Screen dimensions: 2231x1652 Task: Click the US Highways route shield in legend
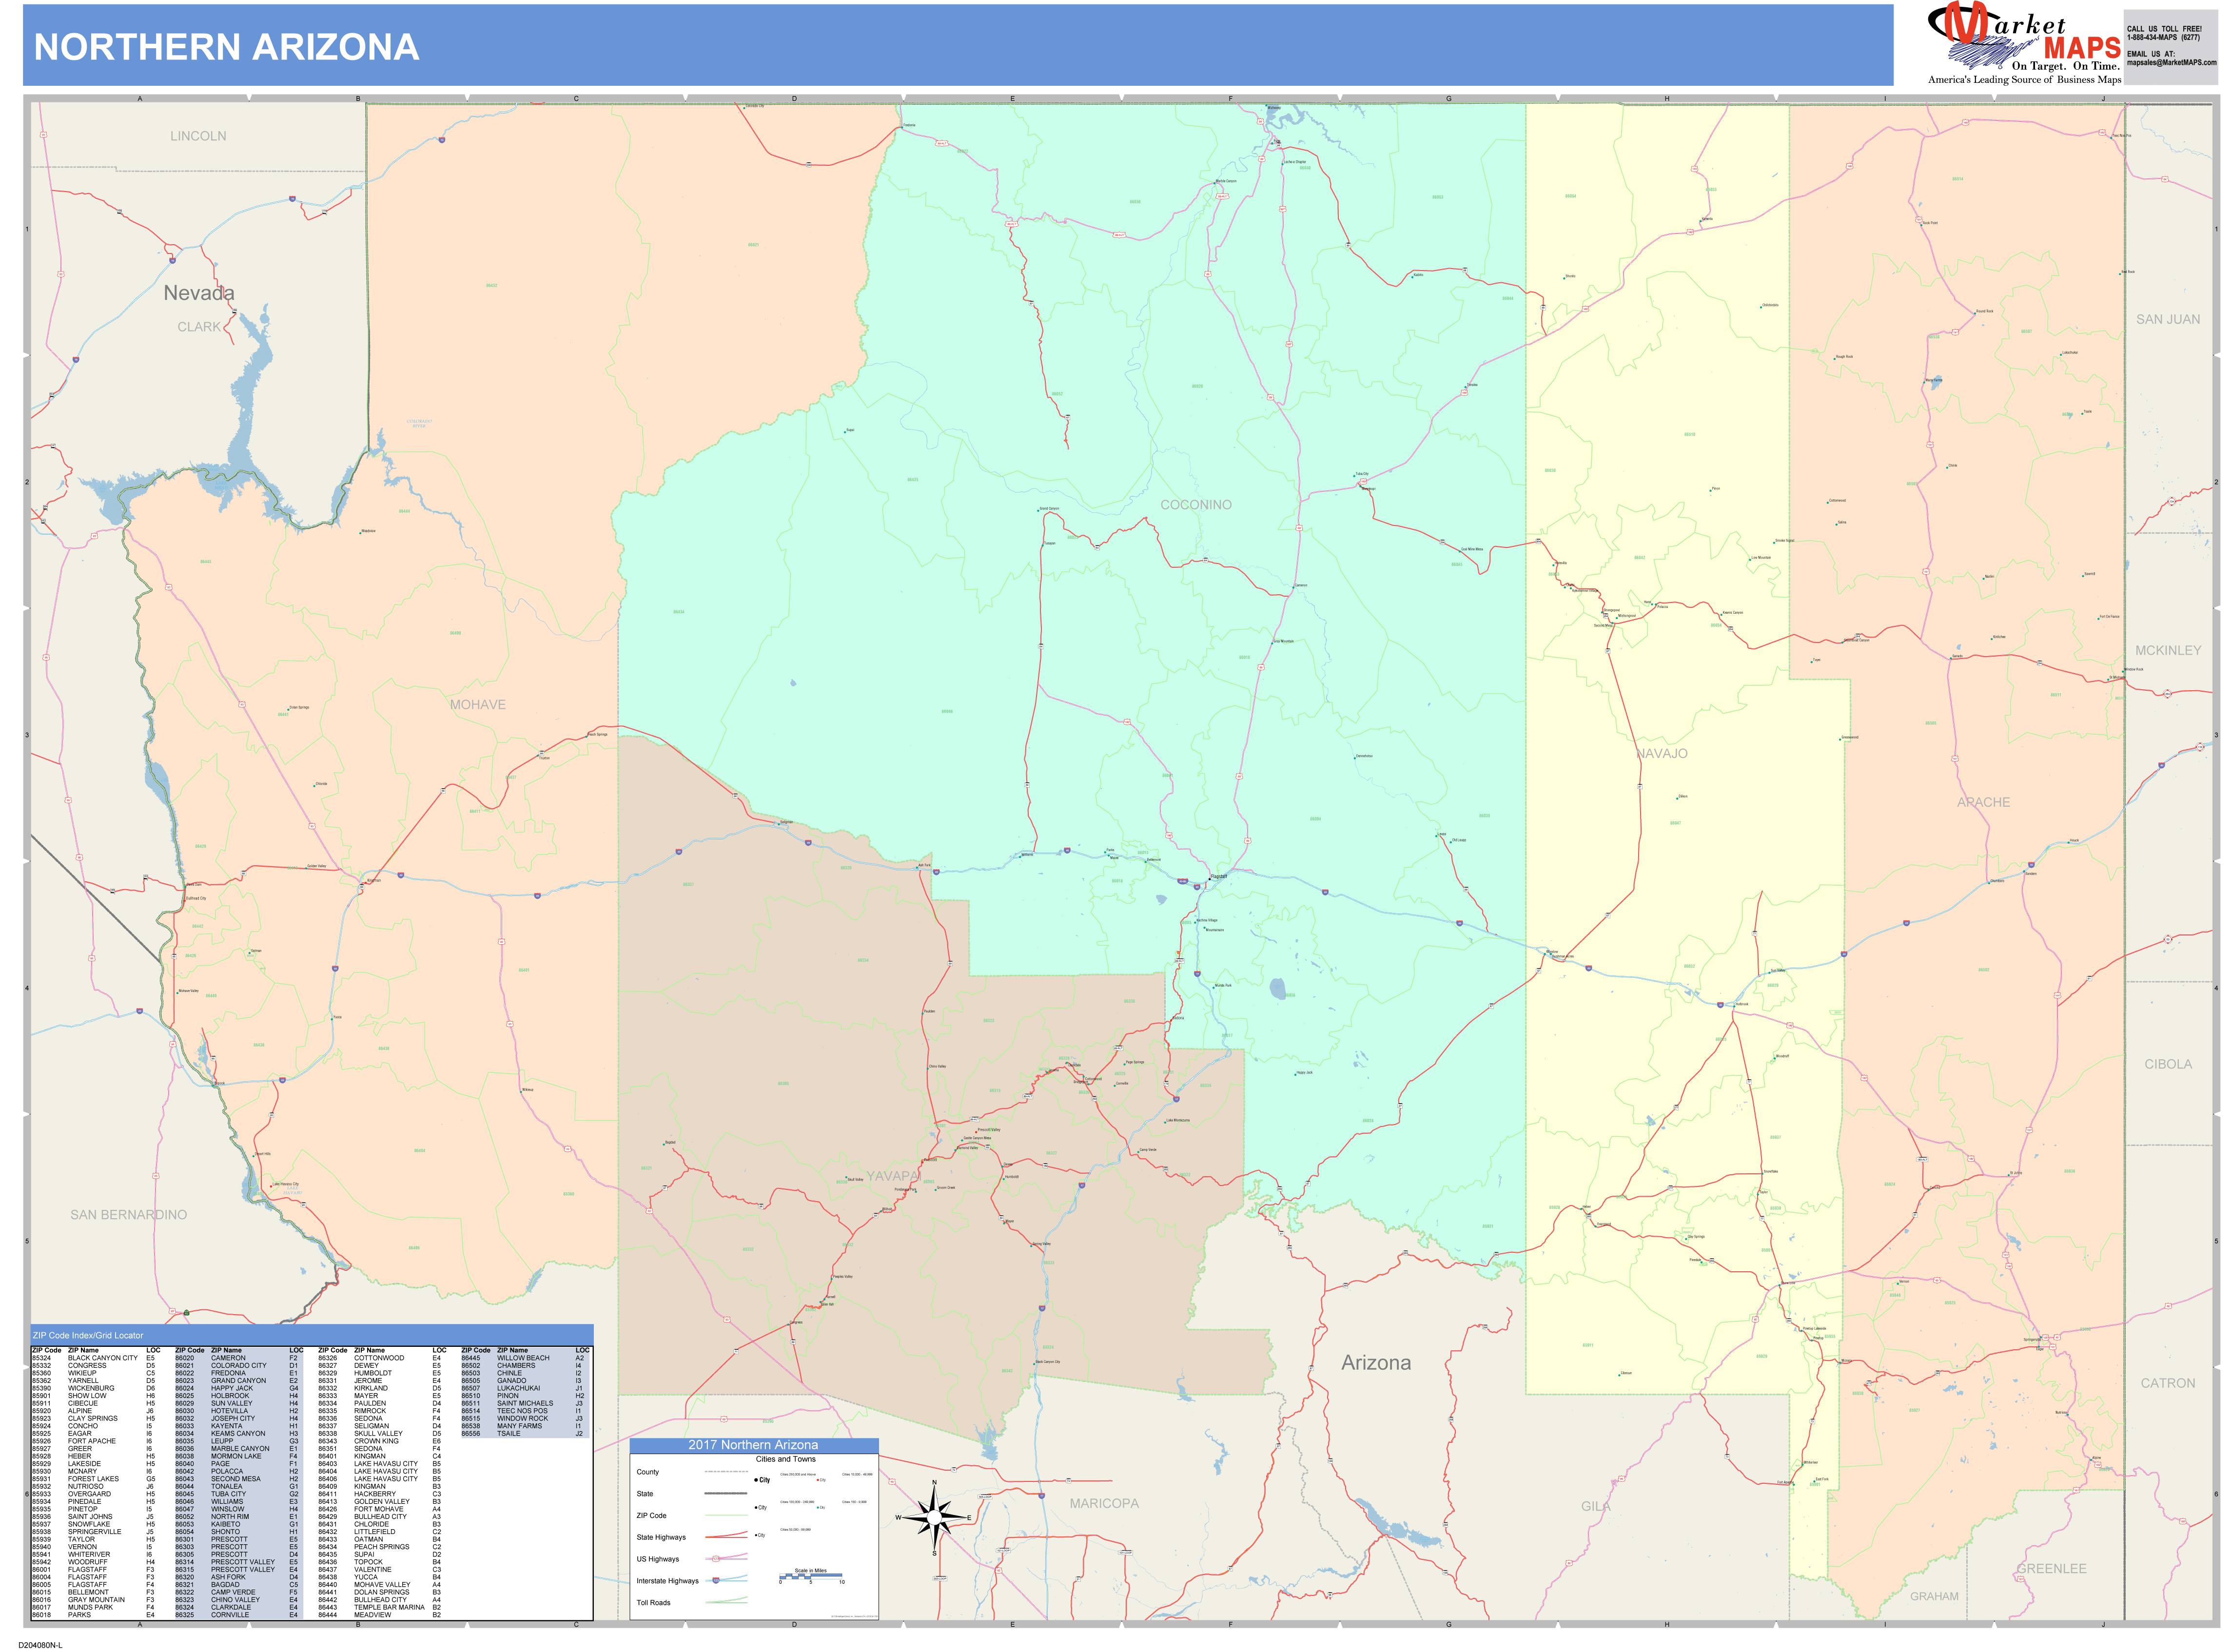[x=716, y=1559]
